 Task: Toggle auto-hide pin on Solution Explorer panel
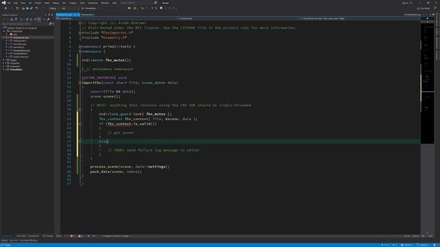49,14
